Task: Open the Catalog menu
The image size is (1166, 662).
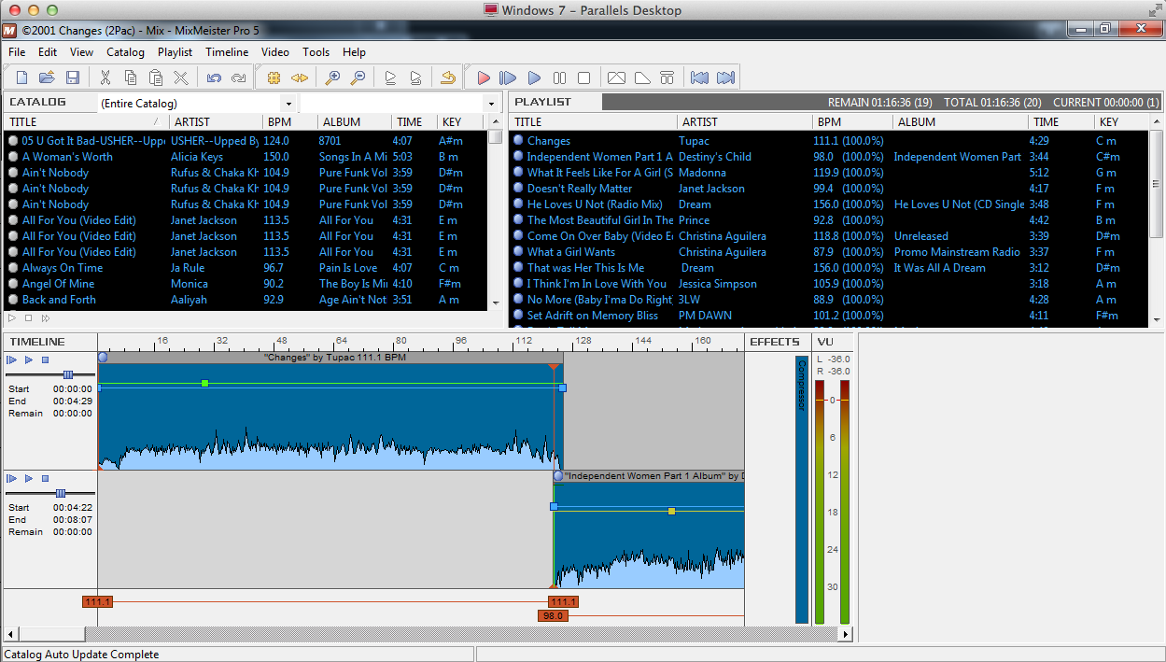Action: coord(125,52)
